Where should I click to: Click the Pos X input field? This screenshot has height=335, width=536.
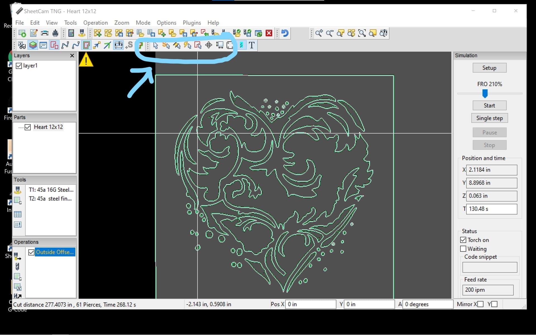coord(310,304)
